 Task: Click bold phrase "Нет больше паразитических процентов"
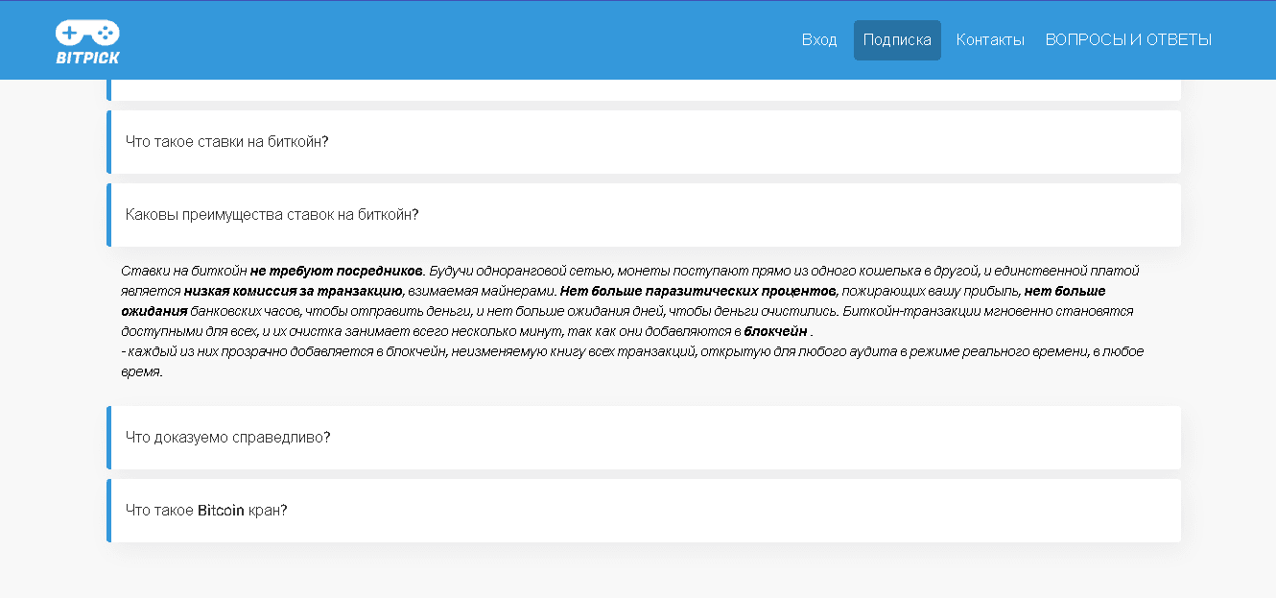(x=698, y=291)
